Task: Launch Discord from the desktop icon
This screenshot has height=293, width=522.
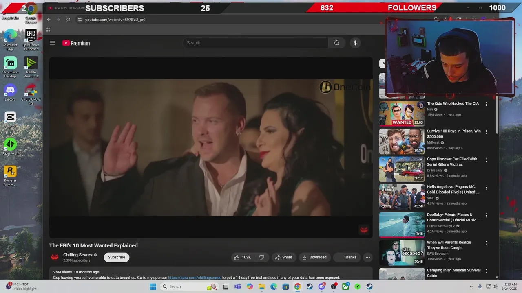Action: click(x=10, y=93)
